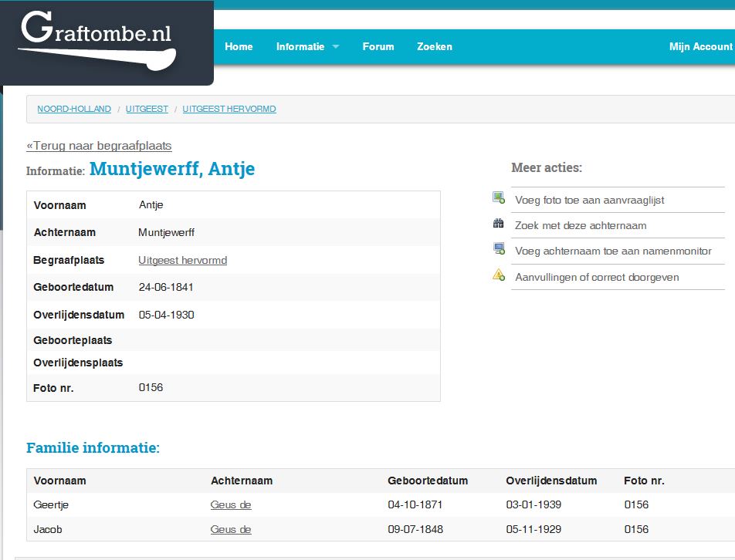Image resolution: width=735 pixels, height=560 pixels.
Task: Expand the Informatie dropdown arrow
Action: (336, 47)
